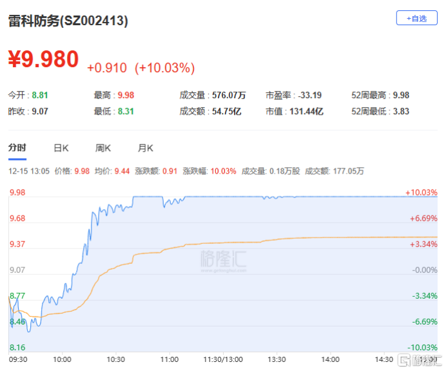This screenshot has width=446, height=371.
Task: Click the current price ¥9.980
Action: [x=43, y=60]
